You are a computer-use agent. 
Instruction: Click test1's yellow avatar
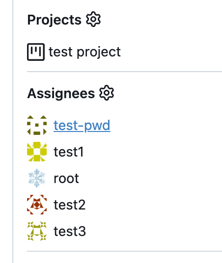point(37,152)
